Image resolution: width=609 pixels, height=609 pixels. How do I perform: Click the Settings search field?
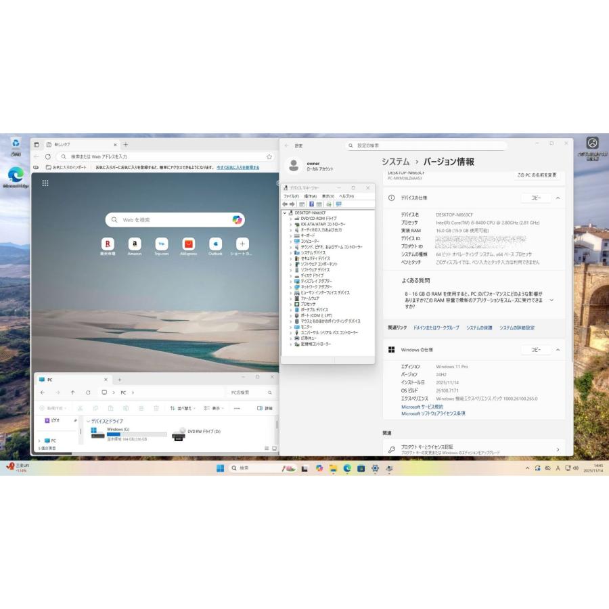point(426,145)
